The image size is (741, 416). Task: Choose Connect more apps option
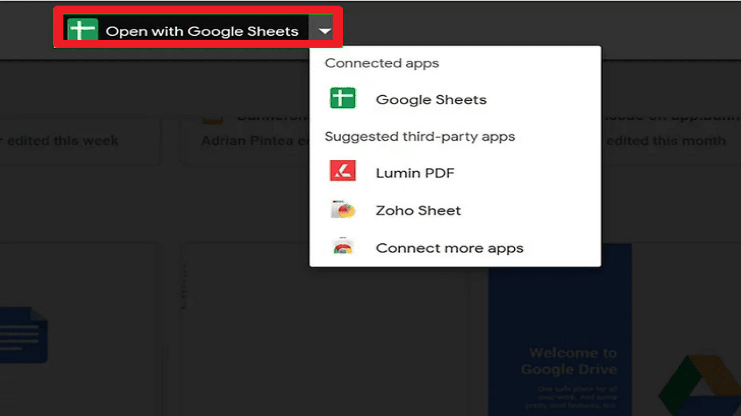click(455, 248)
